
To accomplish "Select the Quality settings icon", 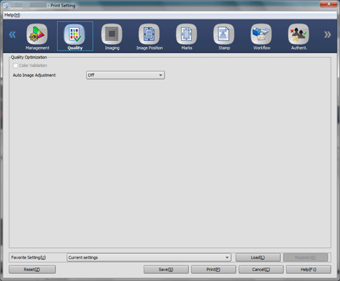I will tap(74, 34).
